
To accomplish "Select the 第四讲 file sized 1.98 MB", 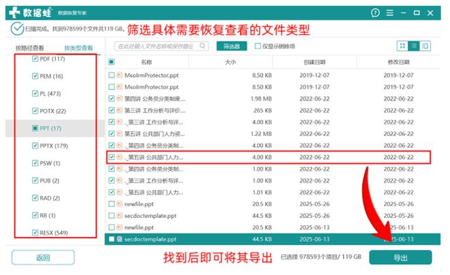I will pyautogui.click(x=155, y=99).
